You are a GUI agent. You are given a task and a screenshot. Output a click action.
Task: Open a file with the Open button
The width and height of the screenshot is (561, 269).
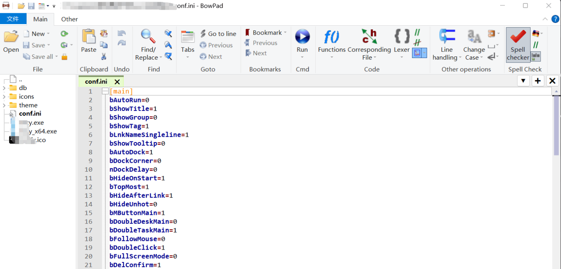pos(11,41)
